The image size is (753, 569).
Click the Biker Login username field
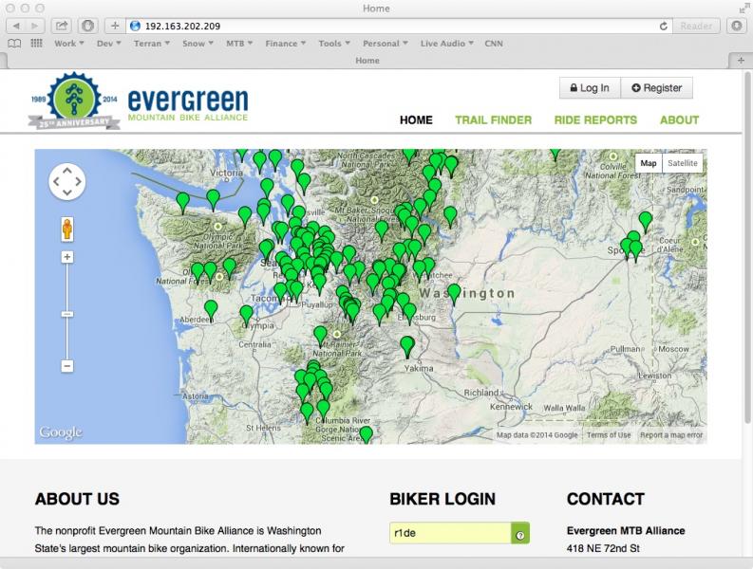(x=450, y=534)
